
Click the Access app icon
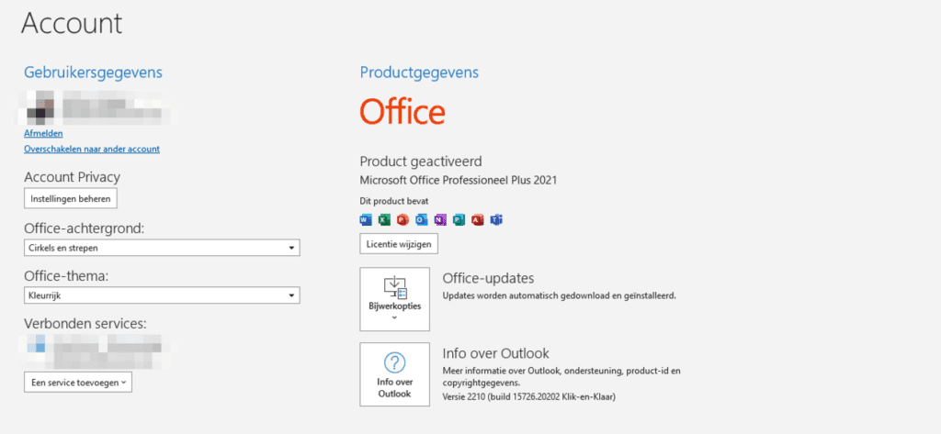[477, 220]
